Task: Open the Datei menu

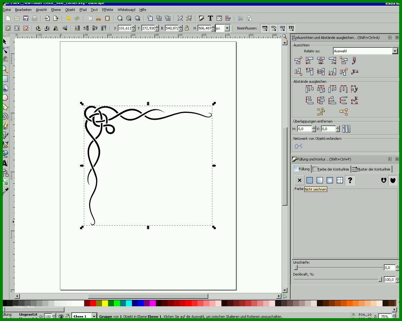Action: coord(7,10)
